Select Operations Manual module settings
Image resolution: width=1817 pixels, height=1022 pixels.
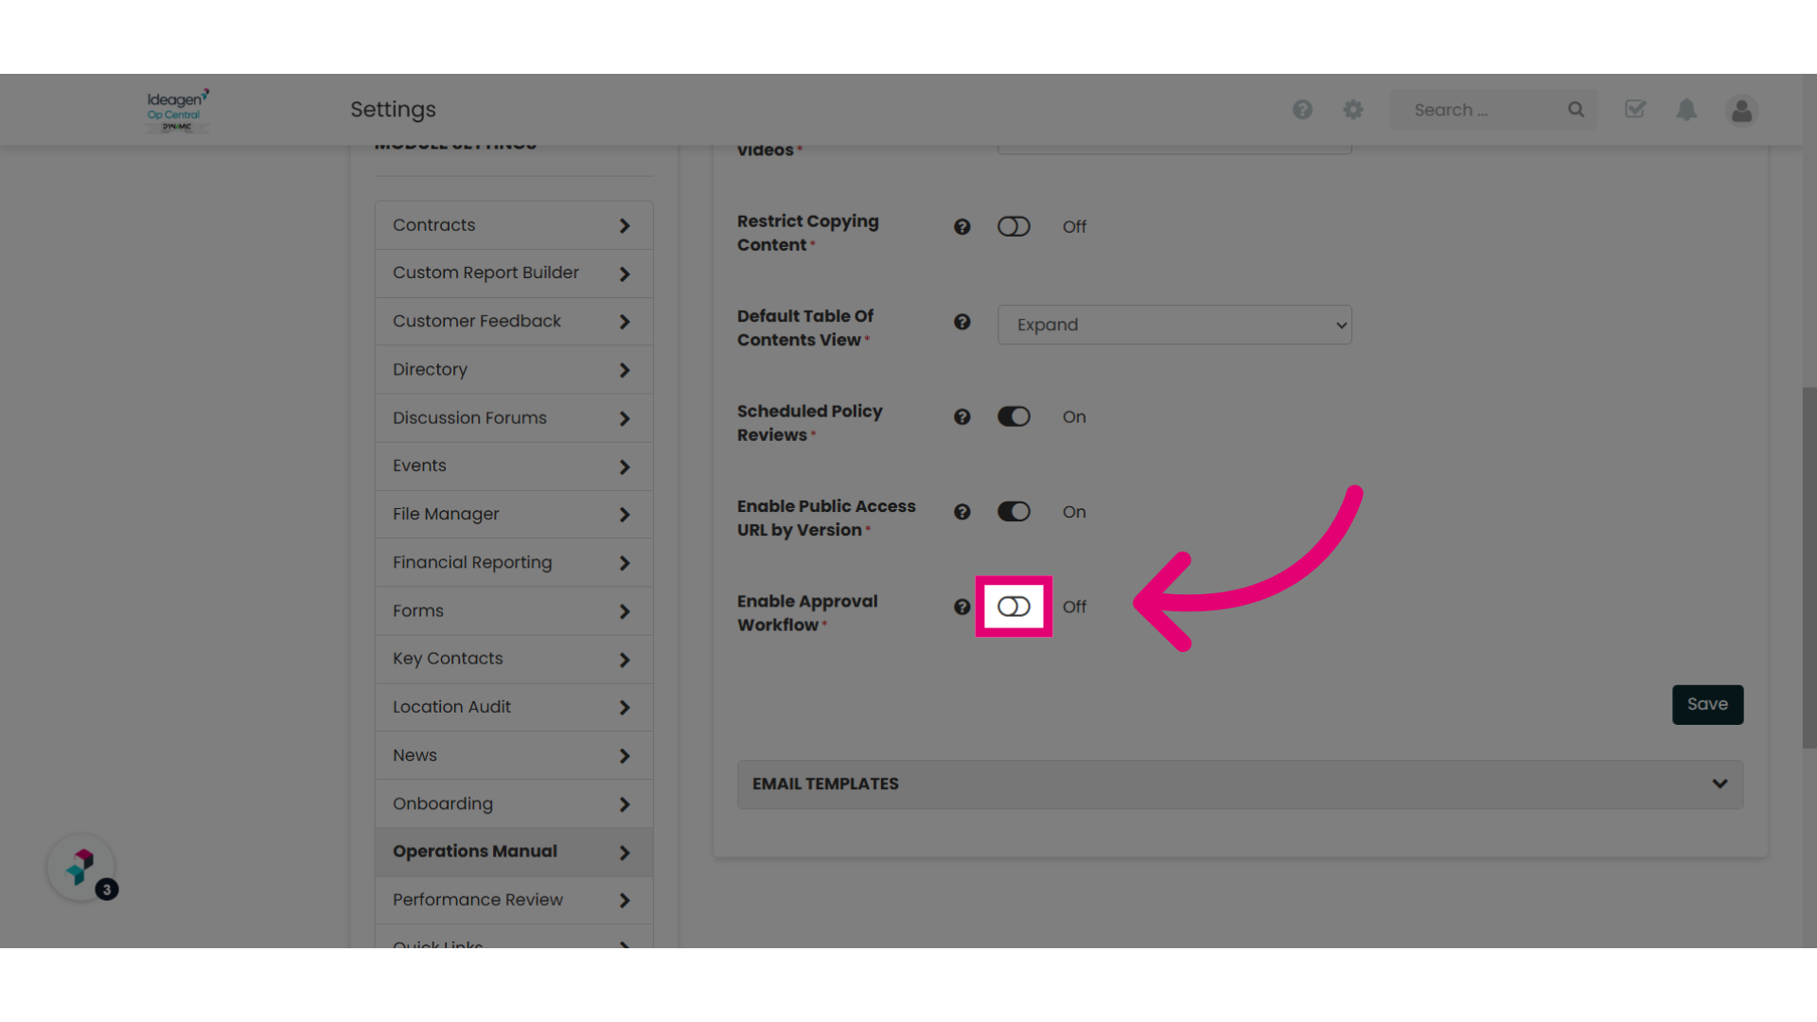514,853
